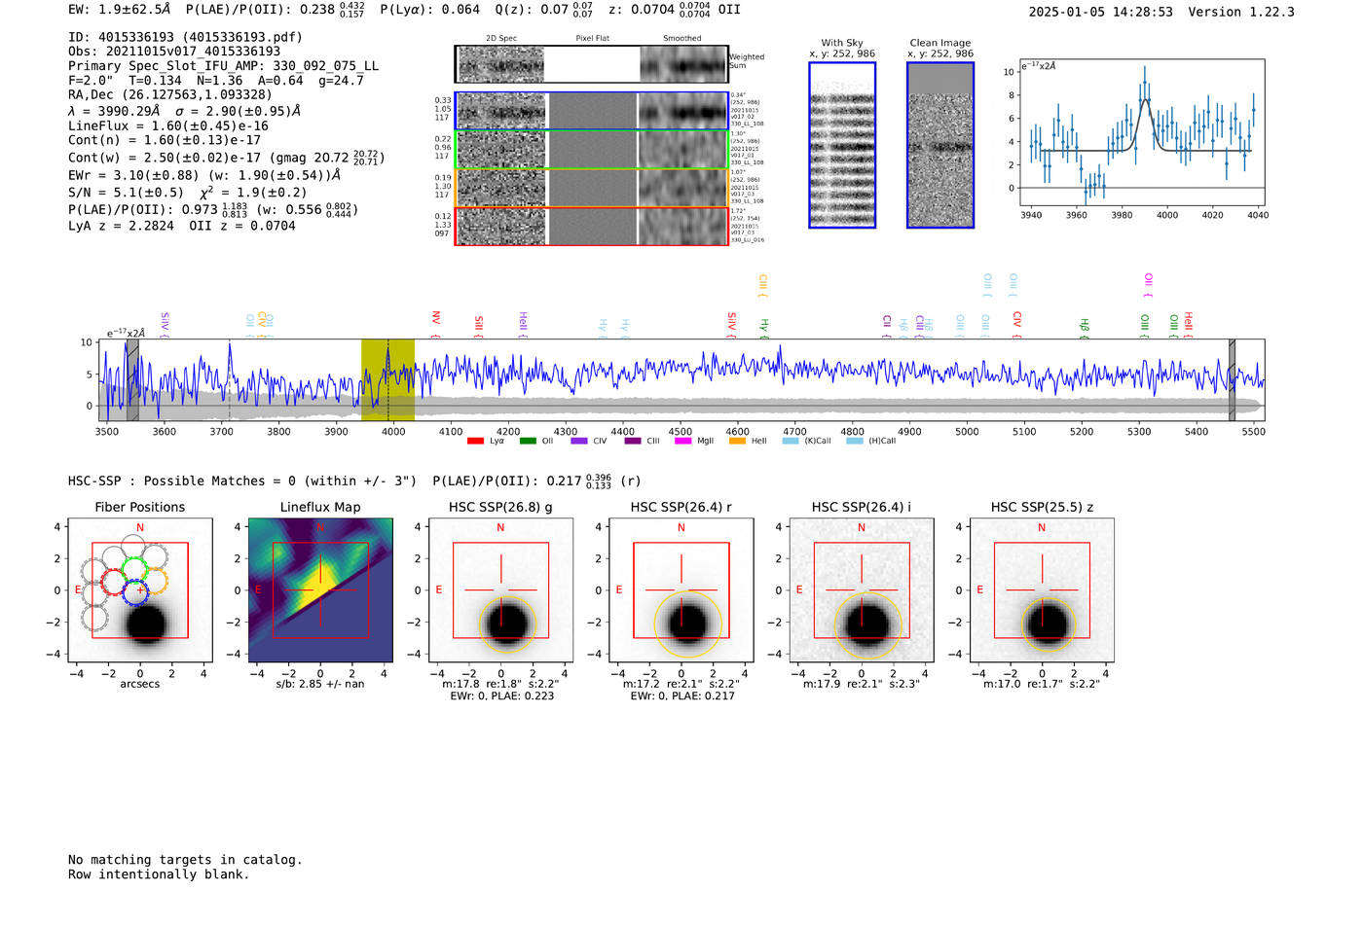
Task: Click the 'Row intentionally blank.' text
Action: pyautogui.click(x=159, y=874)
